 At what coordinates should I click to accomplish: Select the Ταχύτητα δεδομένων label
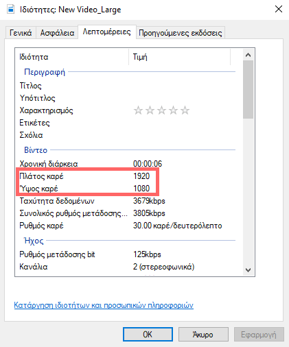coord(57,201)
